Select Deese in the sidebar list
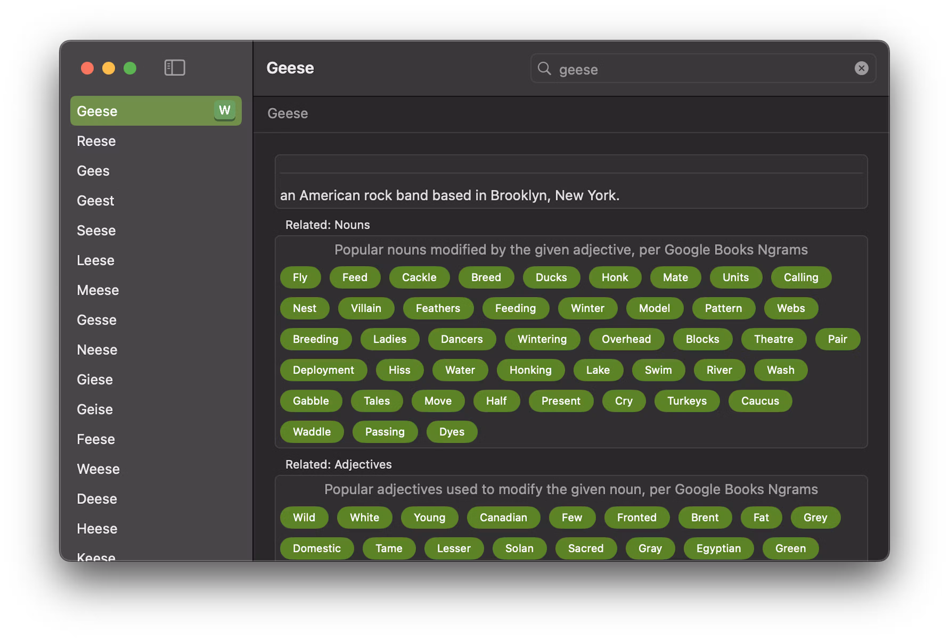Screen dimensions: 949x640 coord(156,499)
